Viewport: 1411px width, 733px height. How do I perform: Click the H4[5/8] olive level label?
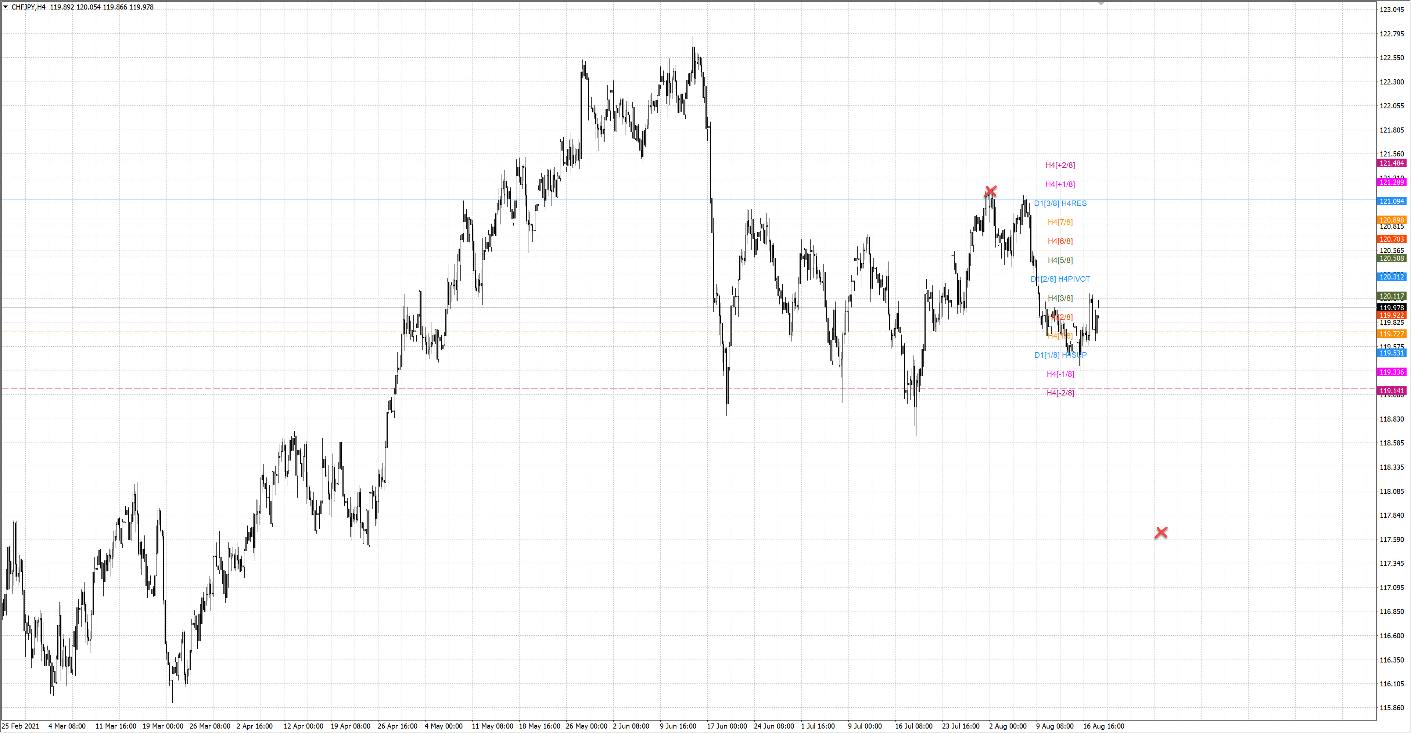pyautogui.click(x=1060, y=261)
